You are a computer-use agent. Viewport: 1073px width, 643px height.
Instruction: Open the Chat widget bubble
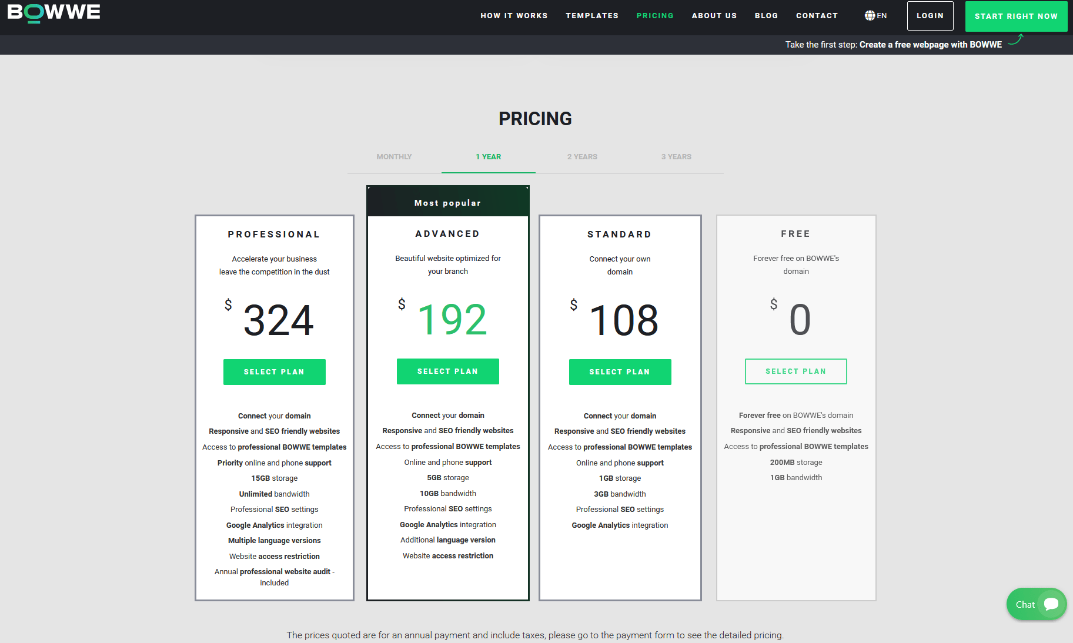(x=1037, y=604)
